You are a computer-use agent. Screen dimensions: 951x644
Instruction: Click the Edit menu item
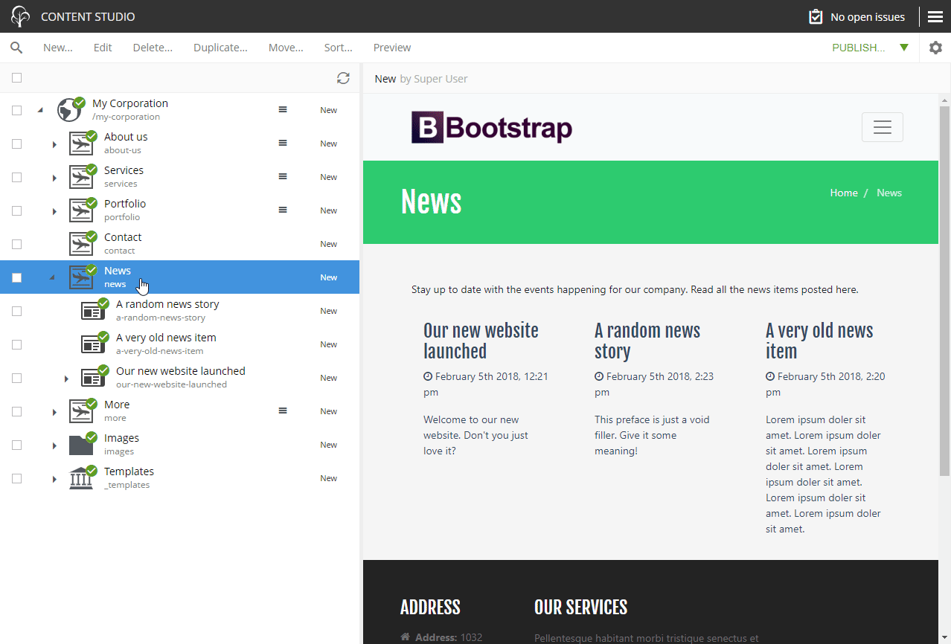point(102,47)
